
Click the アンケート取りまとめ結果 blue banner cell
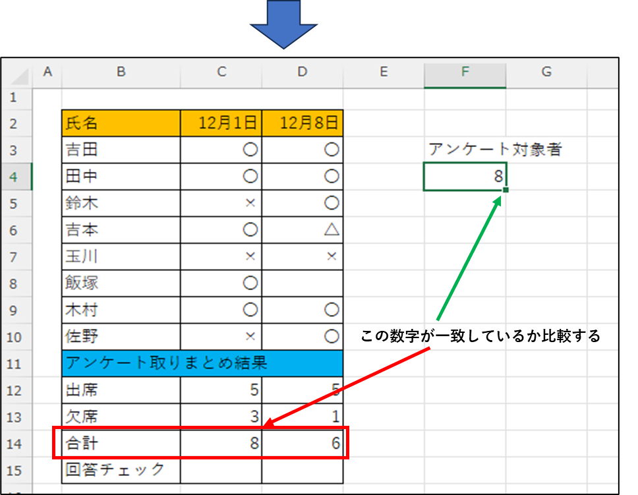tap(202, 364)
